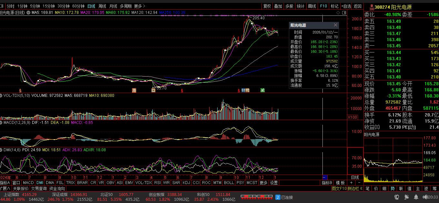Expand the 更多 period options in top bar
Viewport: 439px width, 203px height.
pyautogui.click(x=139, y=6)
